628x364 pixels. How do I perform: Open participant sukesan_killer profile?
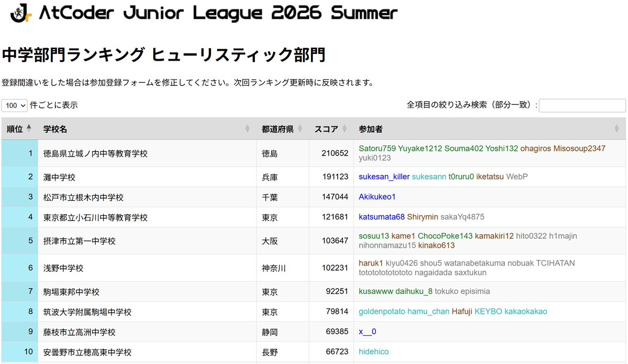pyautogui.click(x=384, y=177)
